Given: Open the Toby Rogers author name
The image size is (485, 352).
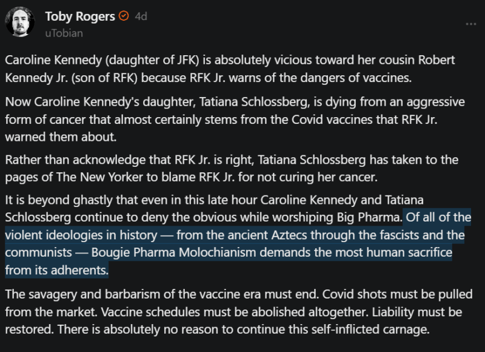Looking at the screenshot, I should (x=79, y=16).
